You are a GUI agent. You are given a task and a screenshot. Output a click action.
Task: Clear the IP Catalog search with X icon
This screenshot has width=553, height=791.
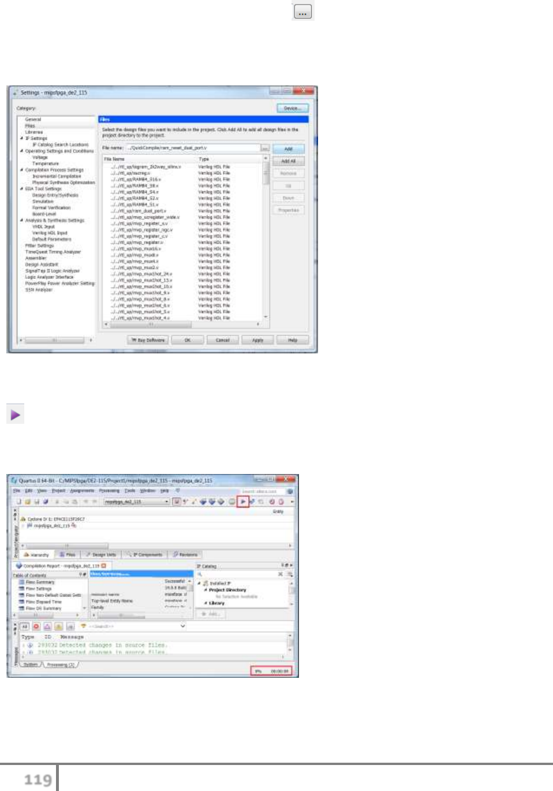pos(281,574)
